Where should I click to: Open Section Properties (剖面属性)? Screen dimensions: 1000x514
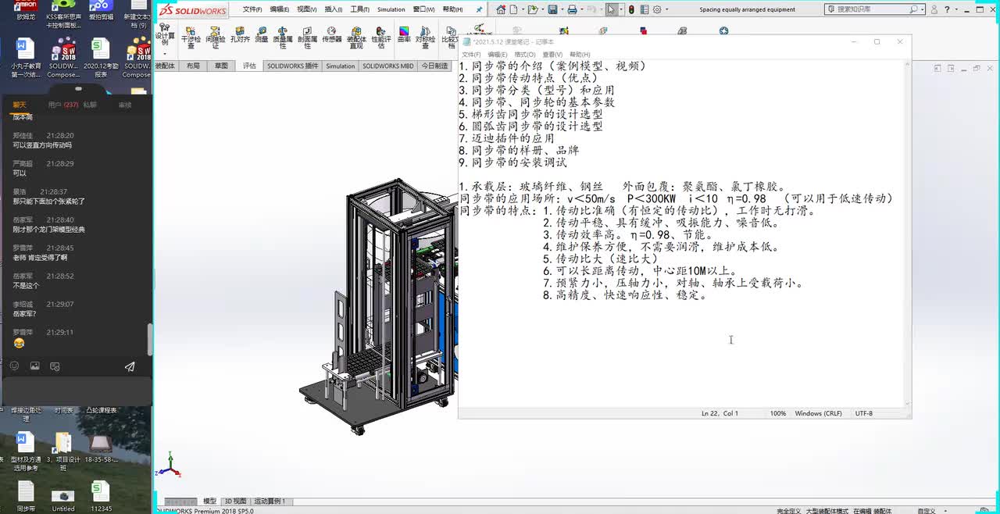(x=307, y=38)
